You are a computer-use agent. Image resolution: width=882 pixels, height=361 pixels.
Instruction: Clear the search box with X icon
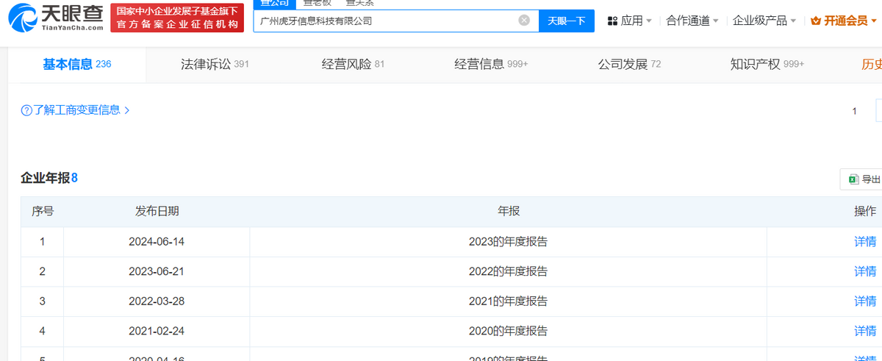pyautogui.click(x=524, y=21)
